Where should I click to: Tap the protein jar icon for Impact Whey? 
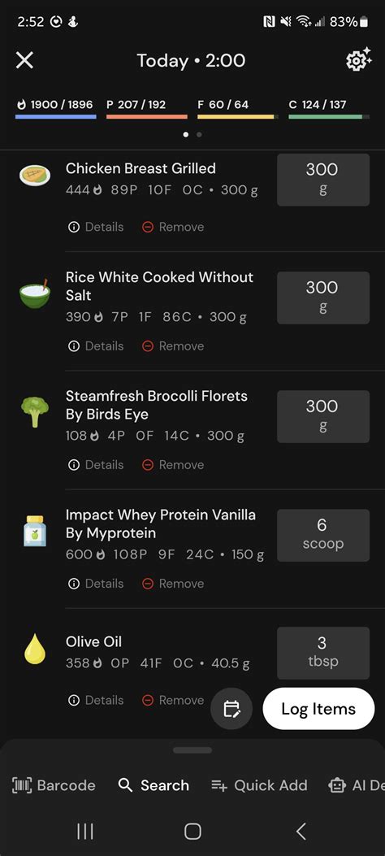[x=35, y=531]
